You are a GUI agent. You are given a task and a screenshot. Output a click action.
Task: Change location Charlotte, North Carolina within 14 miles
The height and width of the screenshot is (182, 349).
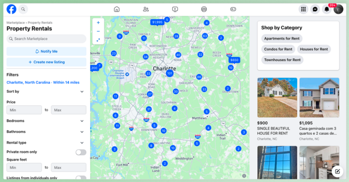click(43, 83)
